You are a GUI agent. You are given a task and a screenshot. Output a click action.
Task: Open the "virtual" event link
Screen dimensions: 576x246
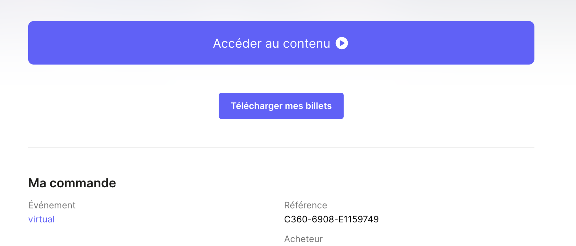click(x=41, y=219)
